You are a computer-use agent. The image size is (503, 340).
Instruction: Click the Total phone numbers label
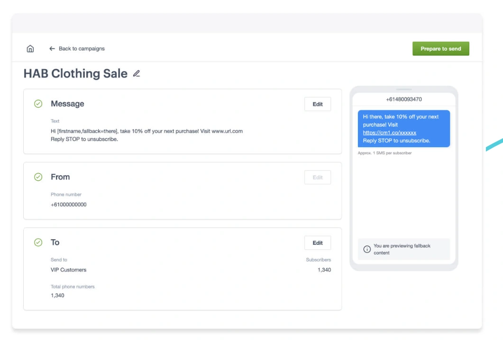[x=73, y=287]
